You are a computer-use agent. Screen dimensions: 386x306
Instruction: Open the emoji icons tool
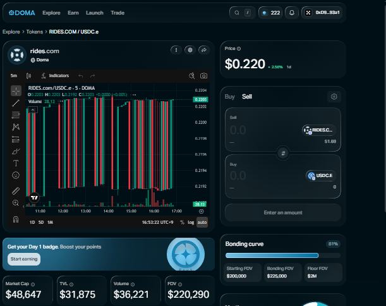pyautogui.click(x=16, y=175)
